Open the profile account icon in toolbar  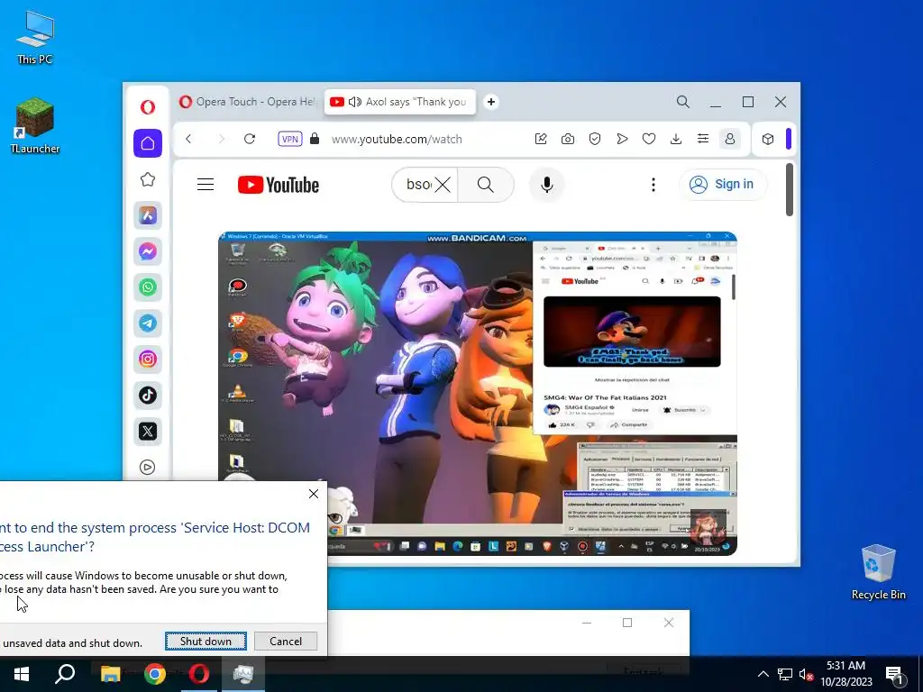(730, 139)
